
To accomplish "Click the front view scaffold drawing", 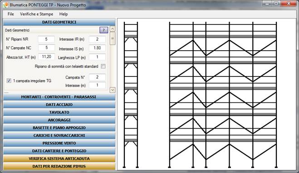I will pos(223,95).
